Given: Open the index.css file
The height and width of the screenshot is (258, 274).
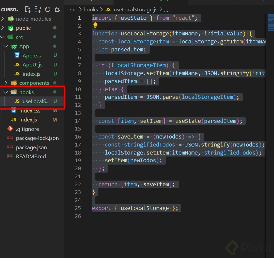Looking at the screenshot, I should pos(30,110).
